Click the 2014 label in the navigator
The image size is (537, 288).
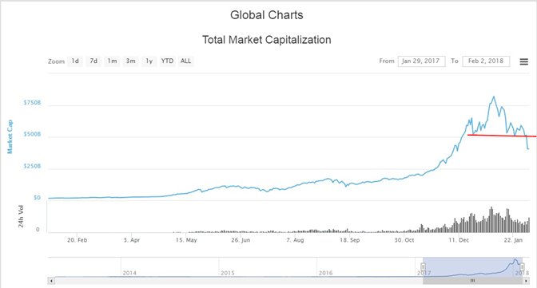point(129,273)
